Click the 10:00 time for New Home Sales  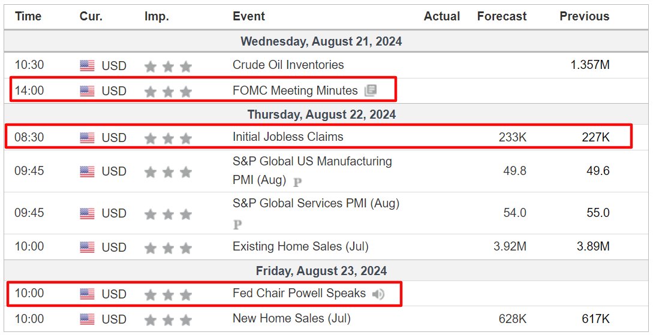click(29, 319)
